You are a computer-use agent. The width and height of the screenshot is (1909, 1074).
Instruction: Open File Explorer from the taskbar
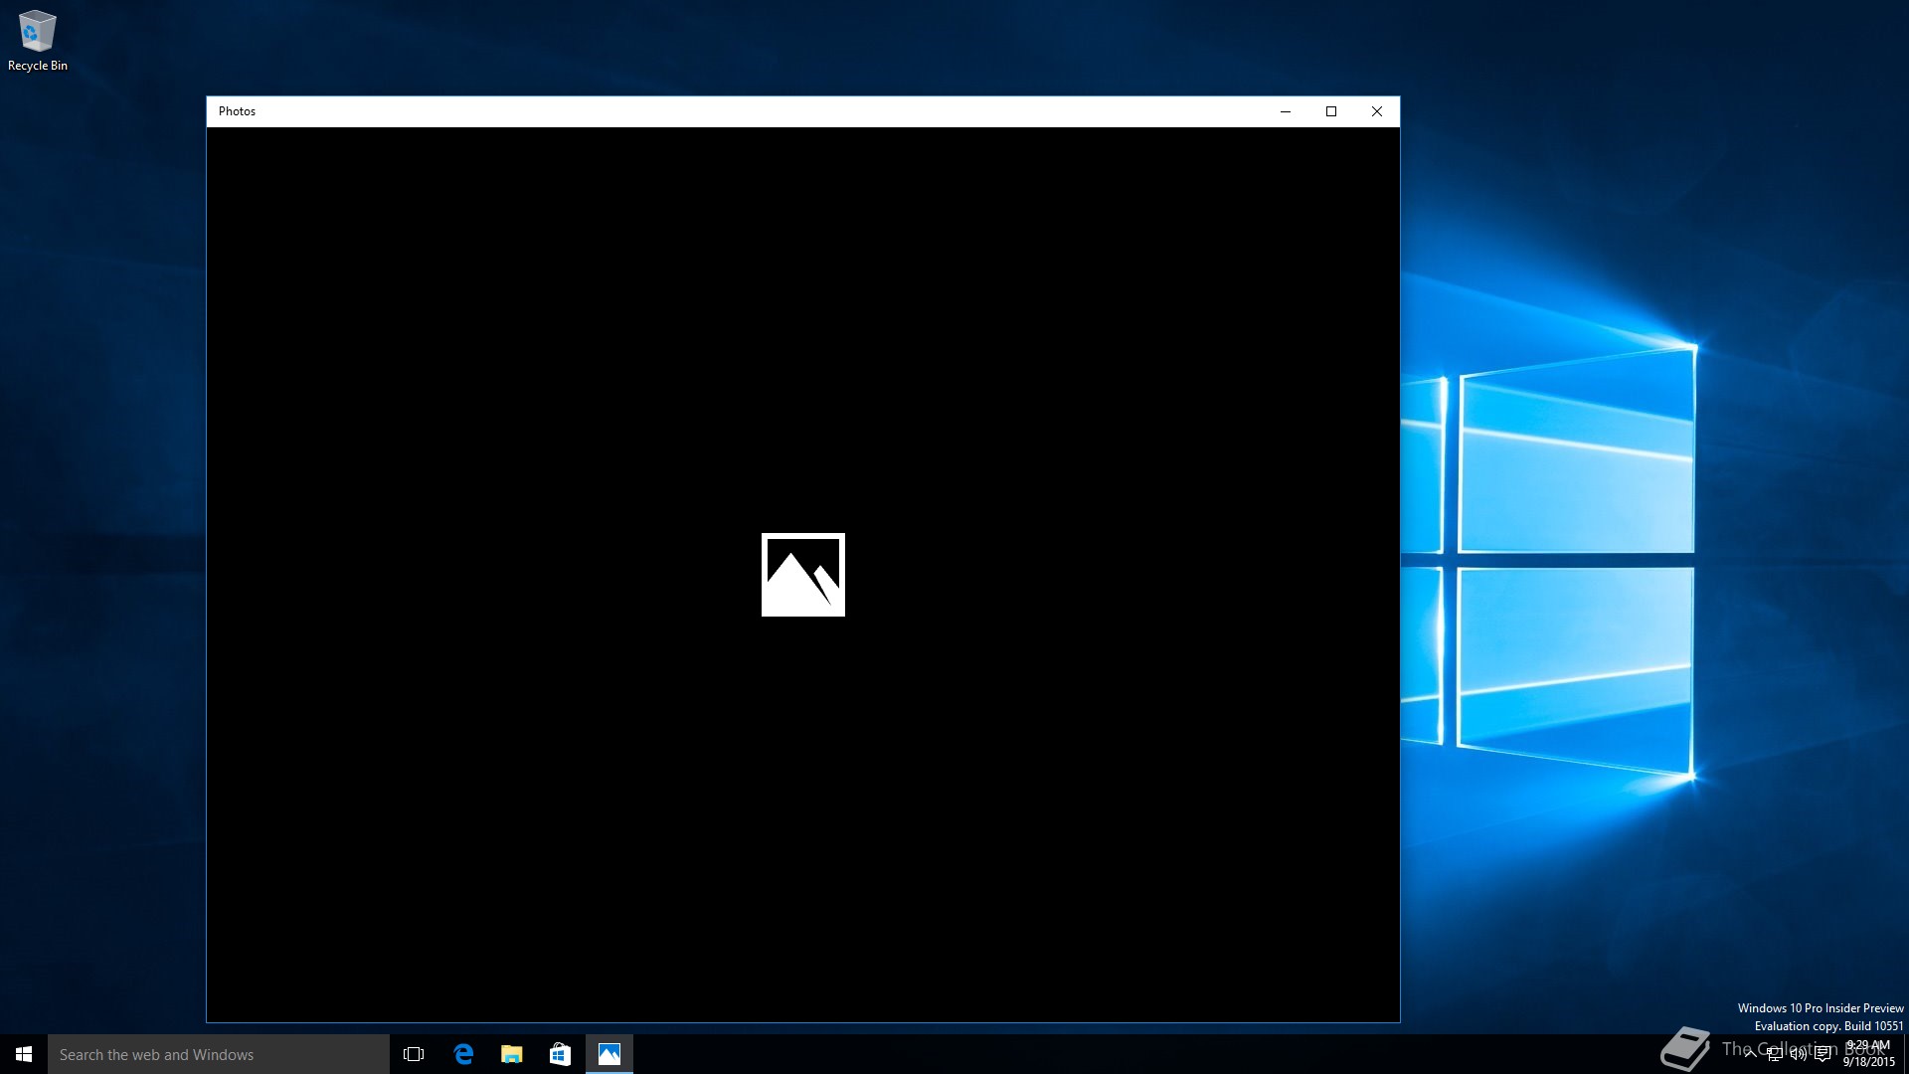click(512, 1054)
